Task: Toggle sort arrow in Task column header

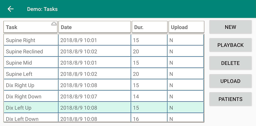Action: pos(54,24)
